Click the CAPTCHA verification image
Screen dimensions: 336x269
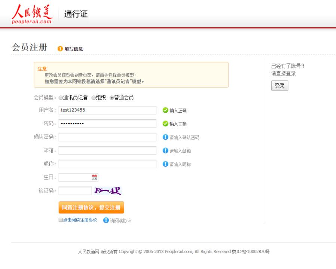point(108,191)
